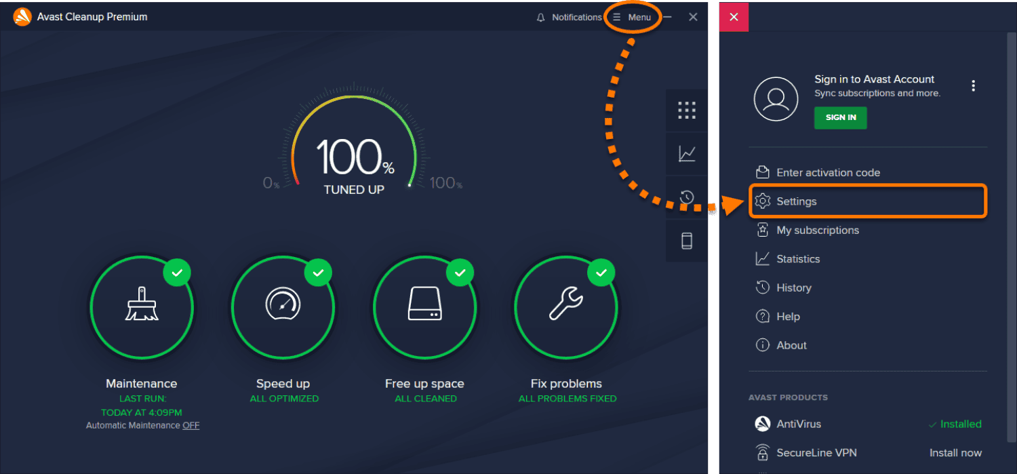Open account three-dot options menu
Screen dimensions: 1017x474
(x=974, y=86)
